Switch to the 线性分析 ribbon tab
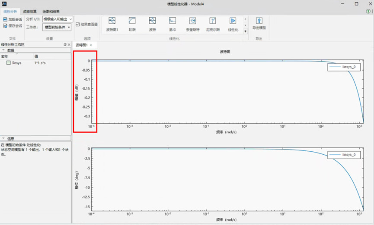 coord(10,11)
